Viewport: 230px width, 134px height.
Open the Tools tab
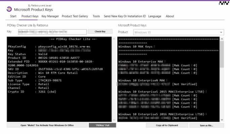coord(96,16)
